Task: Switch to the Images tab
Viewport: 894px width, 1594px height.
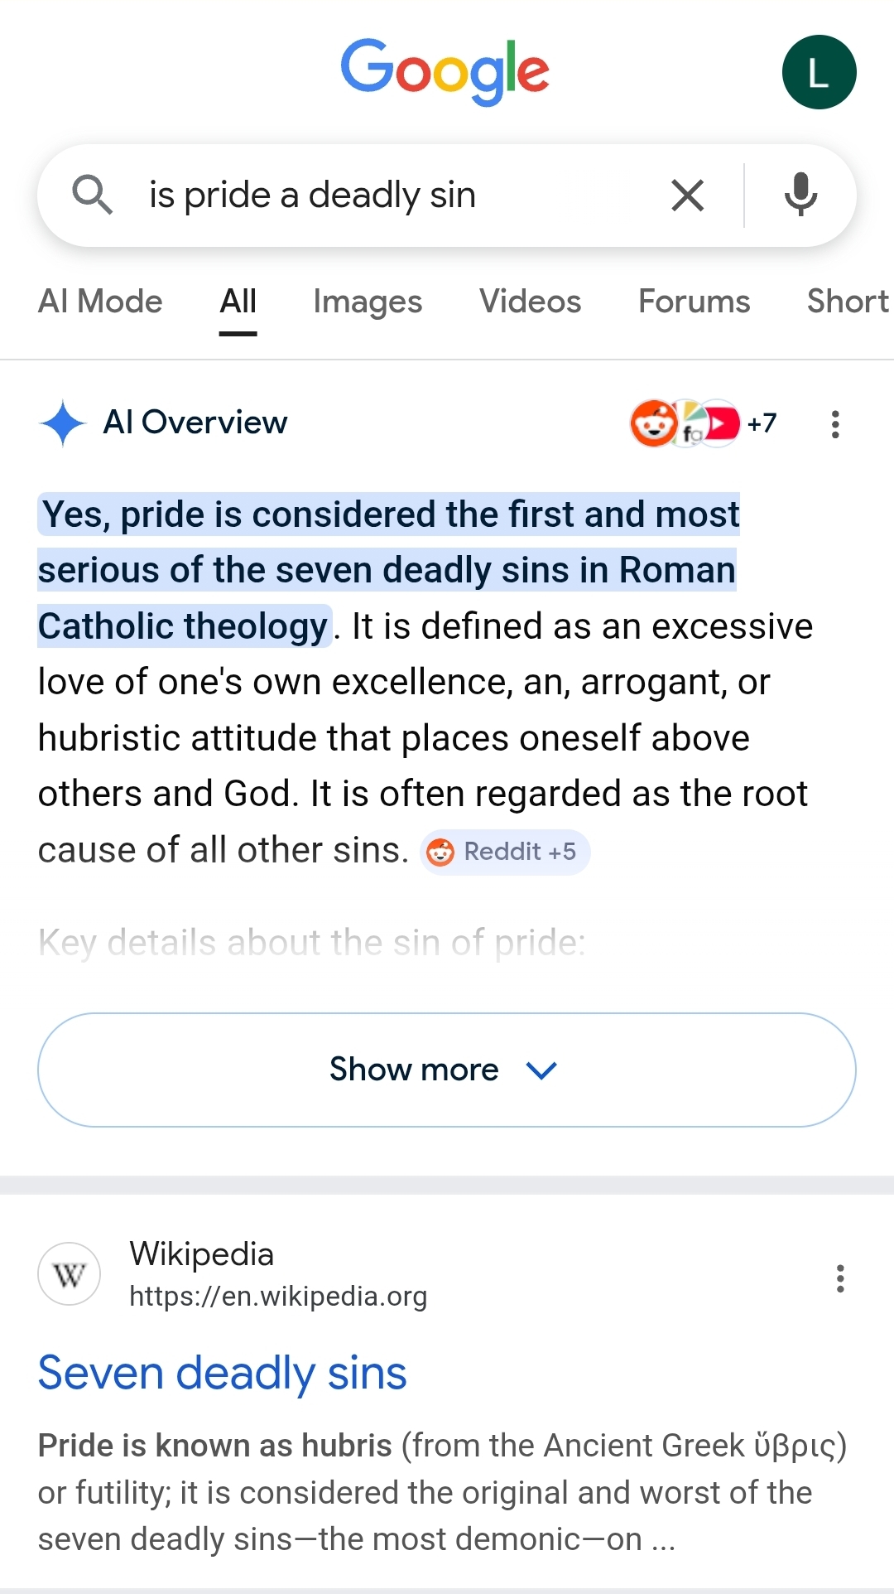Action: click(368, 302)
